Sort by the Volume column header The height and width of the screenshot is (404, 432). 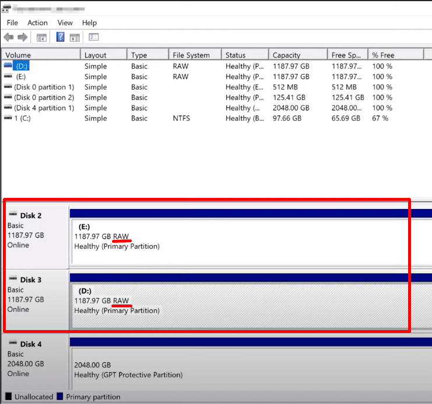41,55
